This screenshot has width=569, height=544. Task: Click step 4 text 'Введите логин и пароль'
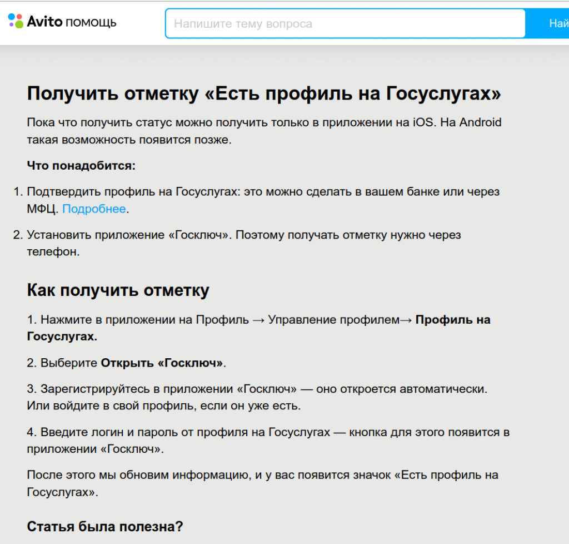(x=268, y=441)
